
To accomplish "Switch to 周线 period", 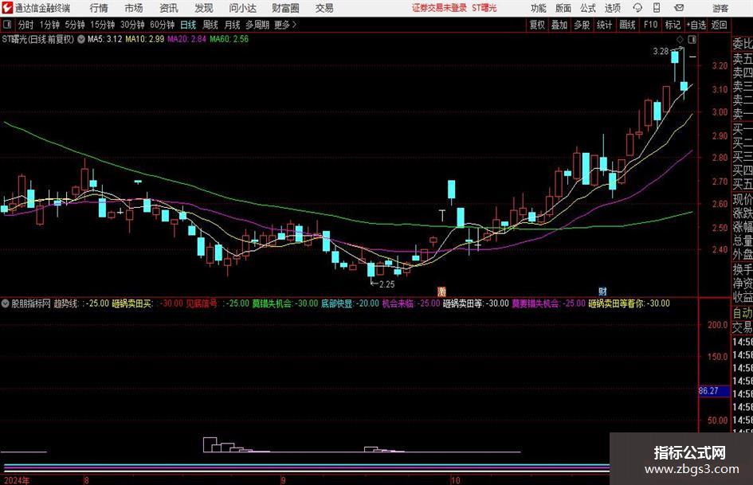I will click(210, 25).
